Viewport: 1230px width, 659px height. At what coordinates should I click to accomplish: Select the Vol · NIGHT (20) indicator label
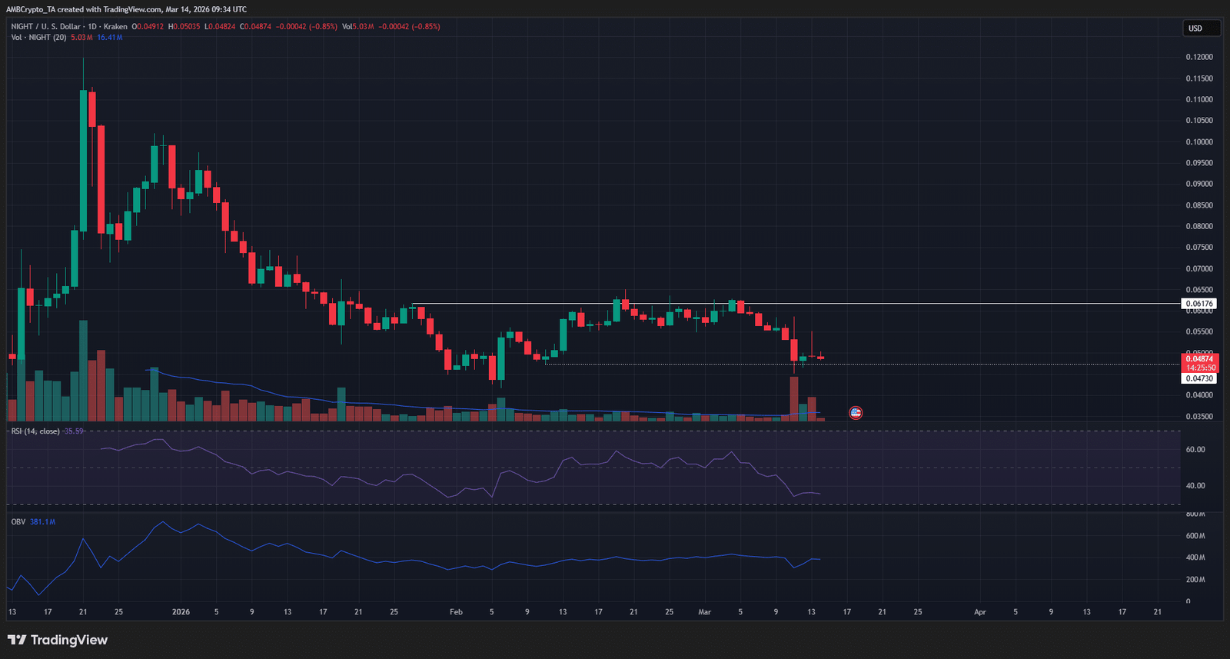(x=38, y=37)
